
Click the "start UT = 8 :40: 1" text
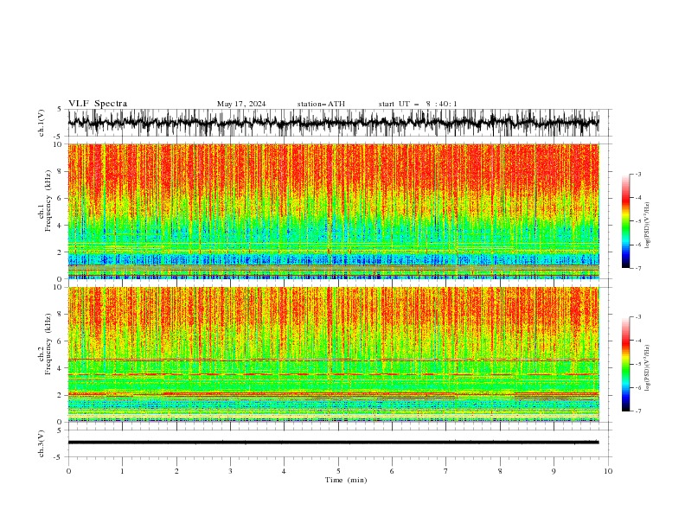click(418, 104)
